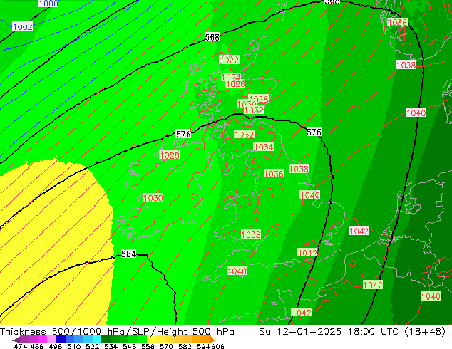Click the 534 legend value
This screenshot has height=349, width=452.
(x=111, y=346)
